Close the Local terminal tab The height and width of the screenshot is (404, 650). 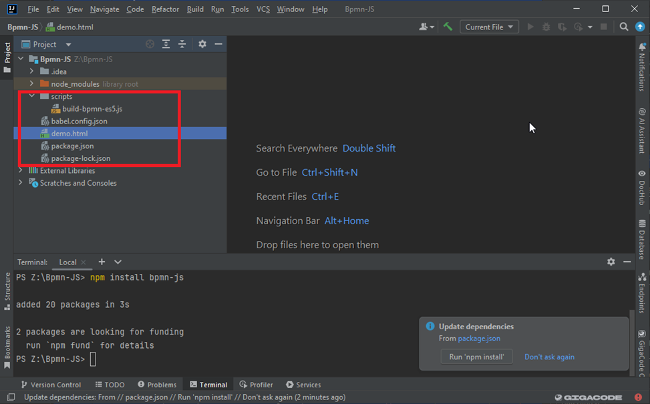(84, 262)
